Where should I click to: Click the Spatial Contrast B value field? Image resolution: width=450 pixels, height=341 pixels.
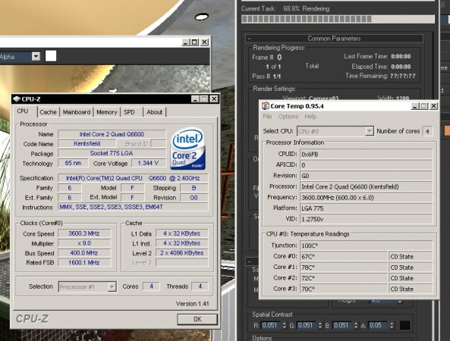point(341,325)
